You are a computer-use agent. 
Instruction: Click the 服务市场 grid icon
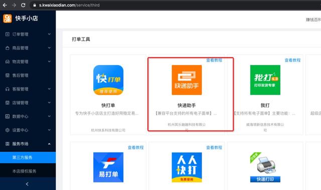[x=8, y=143]
